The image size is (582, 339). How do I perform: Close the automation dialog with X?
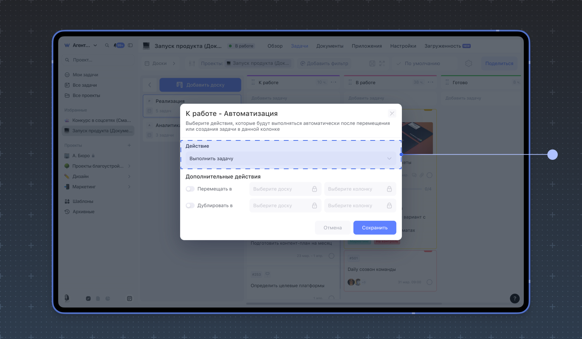(392, 113)
